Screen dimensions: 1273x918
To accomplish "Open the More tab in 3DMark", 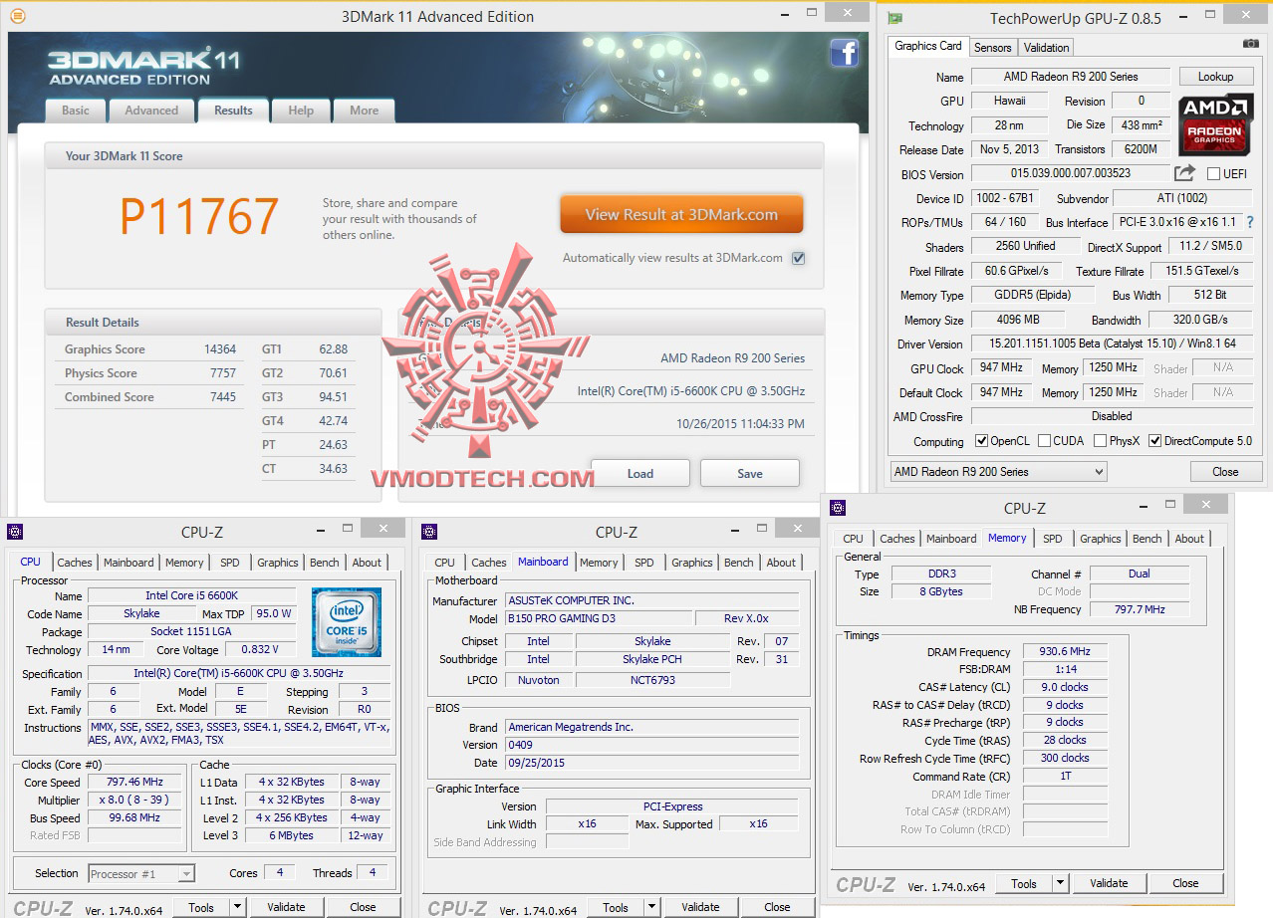I will pos(364,111).
